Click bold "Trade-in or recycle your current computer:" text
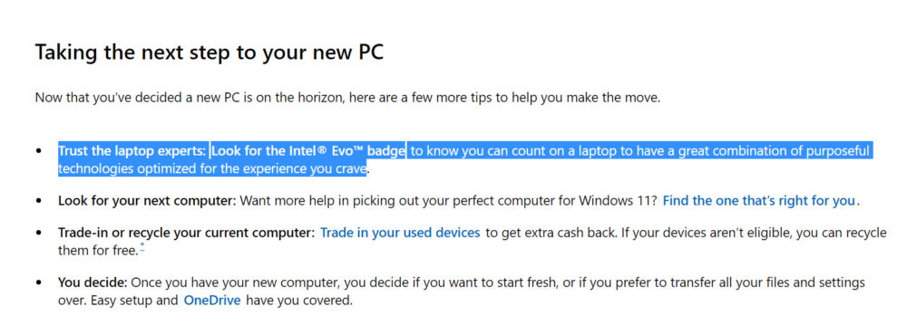The image size is (907, 335). (186, 233)
